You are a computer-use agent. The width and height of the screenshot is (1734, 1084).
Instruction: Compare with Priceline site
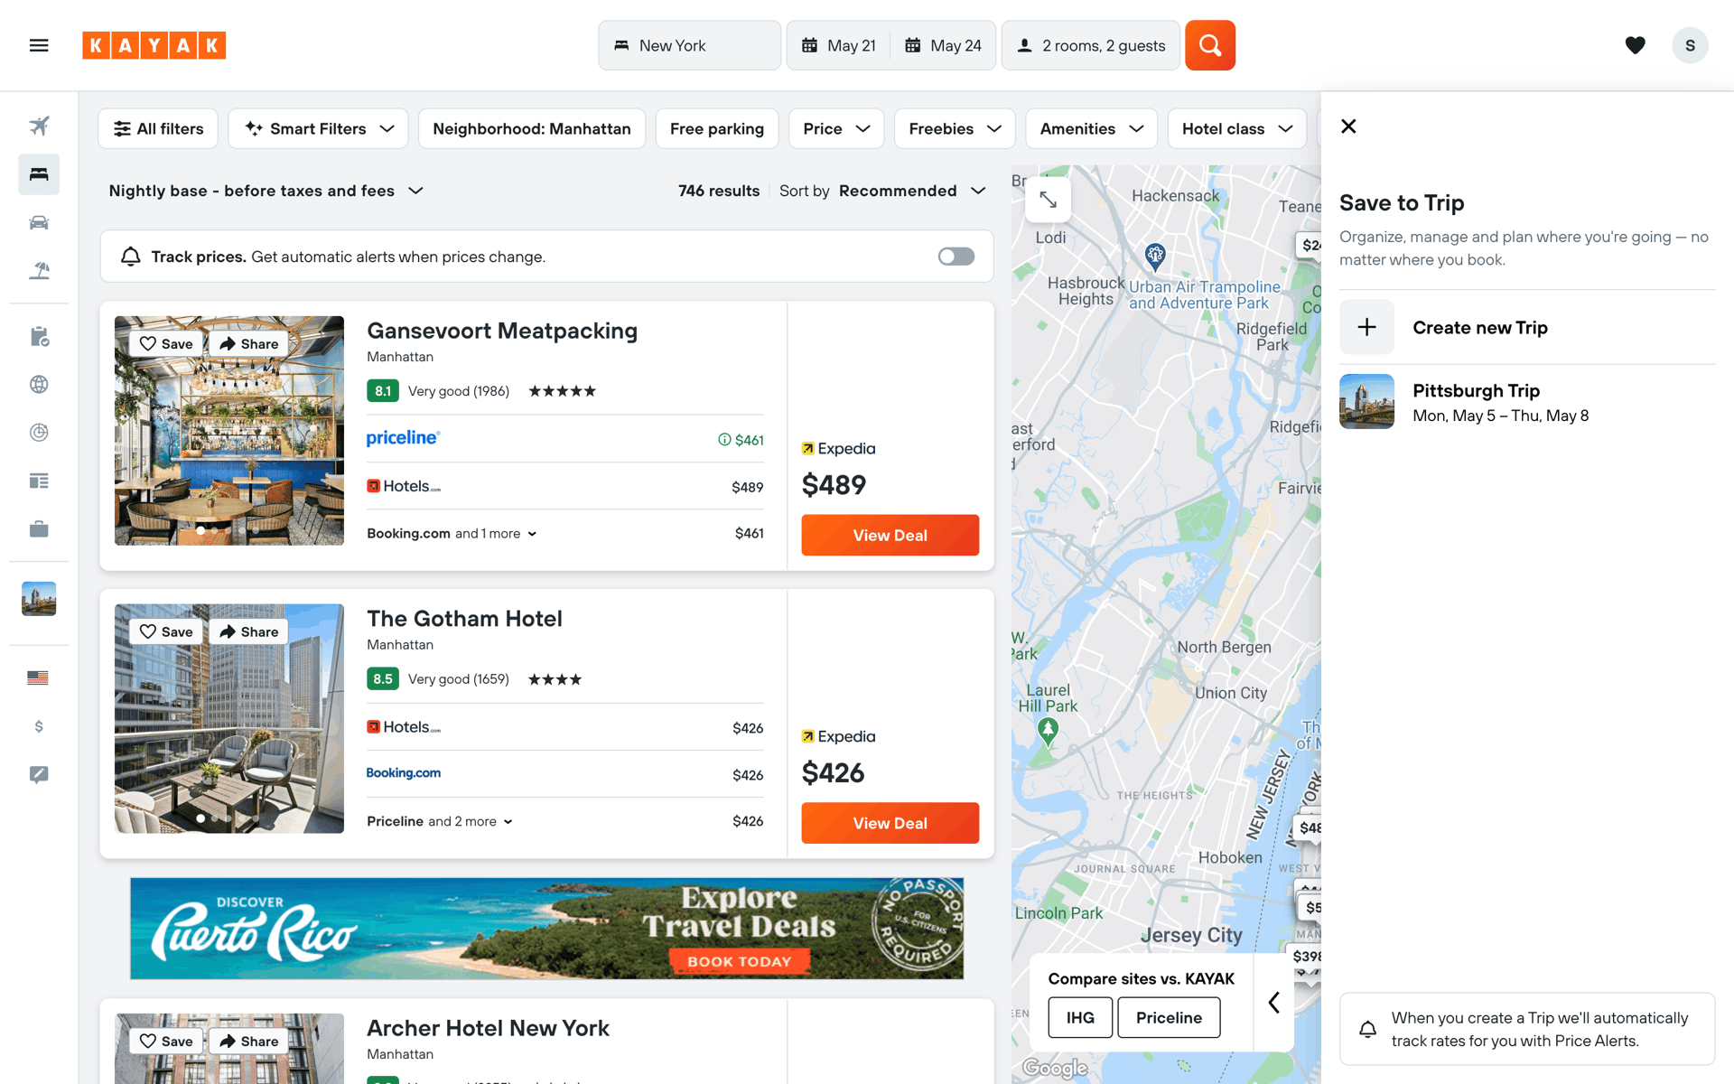click(1169, 1017)
